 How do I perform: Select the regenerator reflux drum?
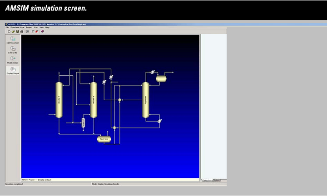click(x=161, y=79)
